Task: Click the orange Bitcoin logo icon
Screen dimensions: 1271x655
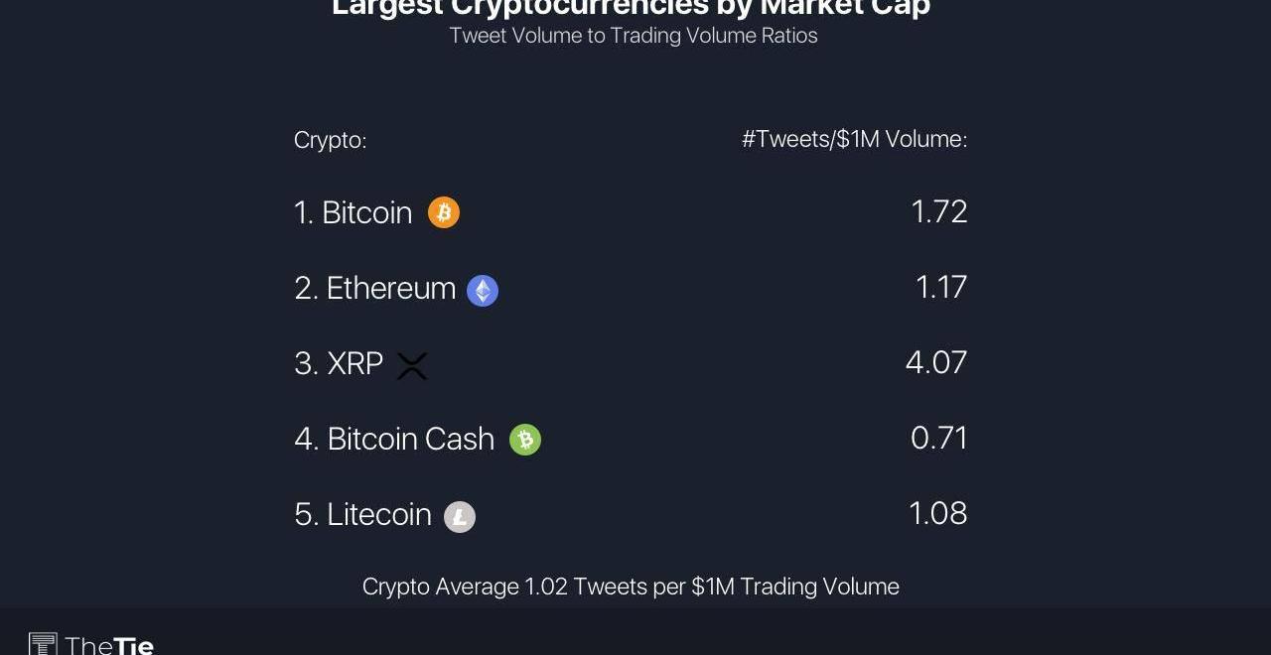Action: [x=444, y=212]
